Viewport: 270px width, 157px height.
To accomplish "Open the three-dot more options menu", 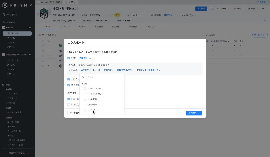I will [262, 8].
